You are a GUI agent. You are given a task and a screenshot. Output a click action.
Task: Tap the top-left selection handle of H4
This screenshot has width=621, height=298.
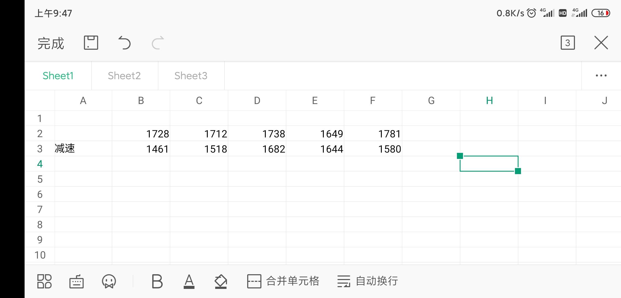pyautogui.click(x=460, y=156)
